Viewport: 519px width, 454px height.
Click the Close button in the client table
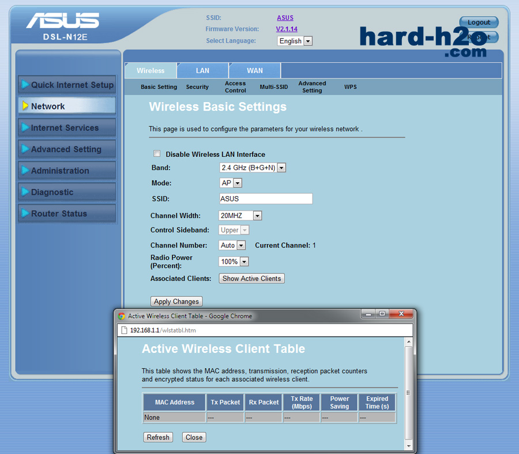tap(194, 437)
